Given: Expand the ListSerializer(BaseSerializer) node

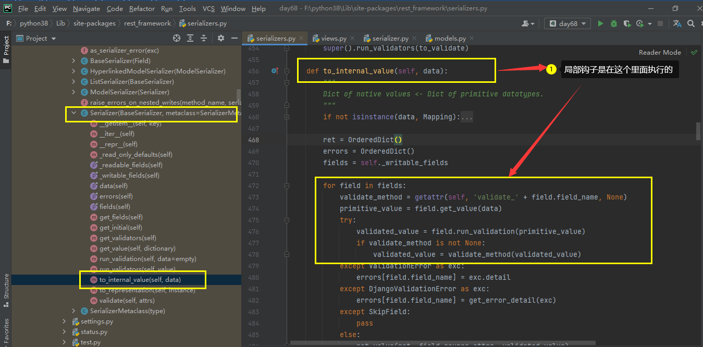Looking at the screenshot, I should click(x=74, y=82).
